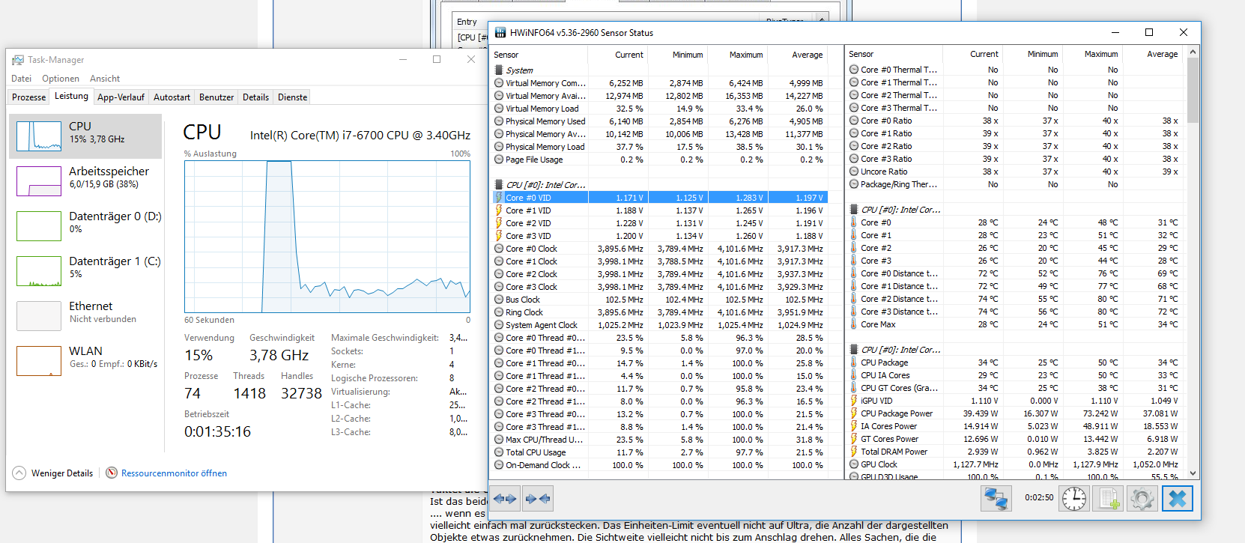Click CPU utilization graph in Task Manager
This screenshot has width=1245, height=543.
pos(327,237)
